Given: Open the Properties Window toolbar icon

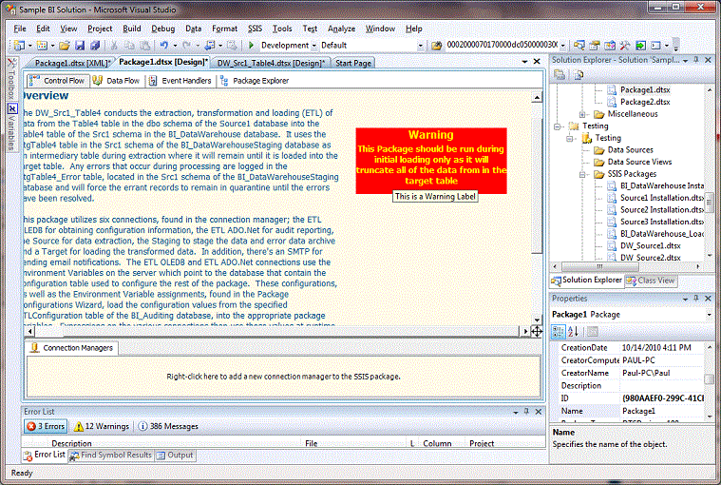Looking at the screenshot, I should pos(595,45).
